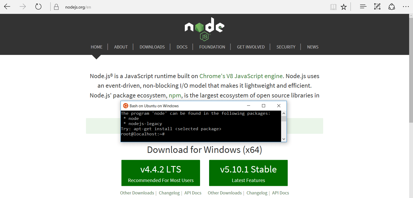The image size is (413, 198).
Task: Open Reading view book icon
Action: click(333, 7)
